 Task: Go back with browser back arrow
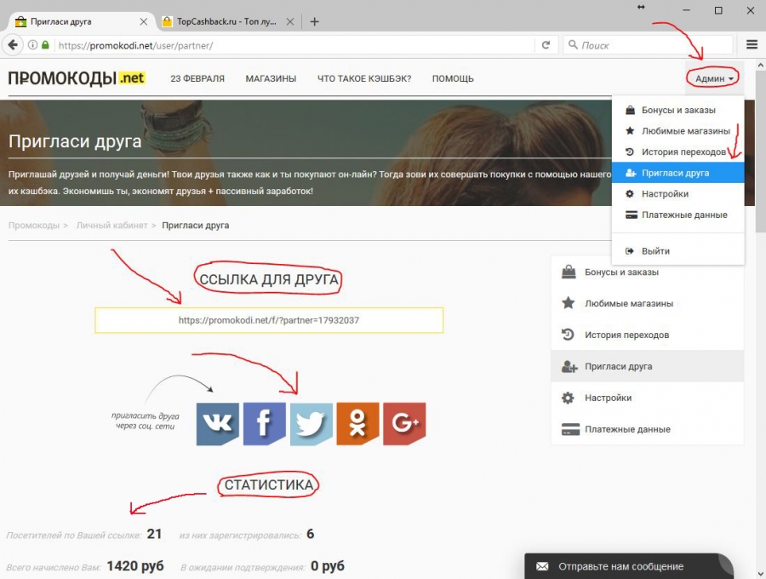click(13, 45)
